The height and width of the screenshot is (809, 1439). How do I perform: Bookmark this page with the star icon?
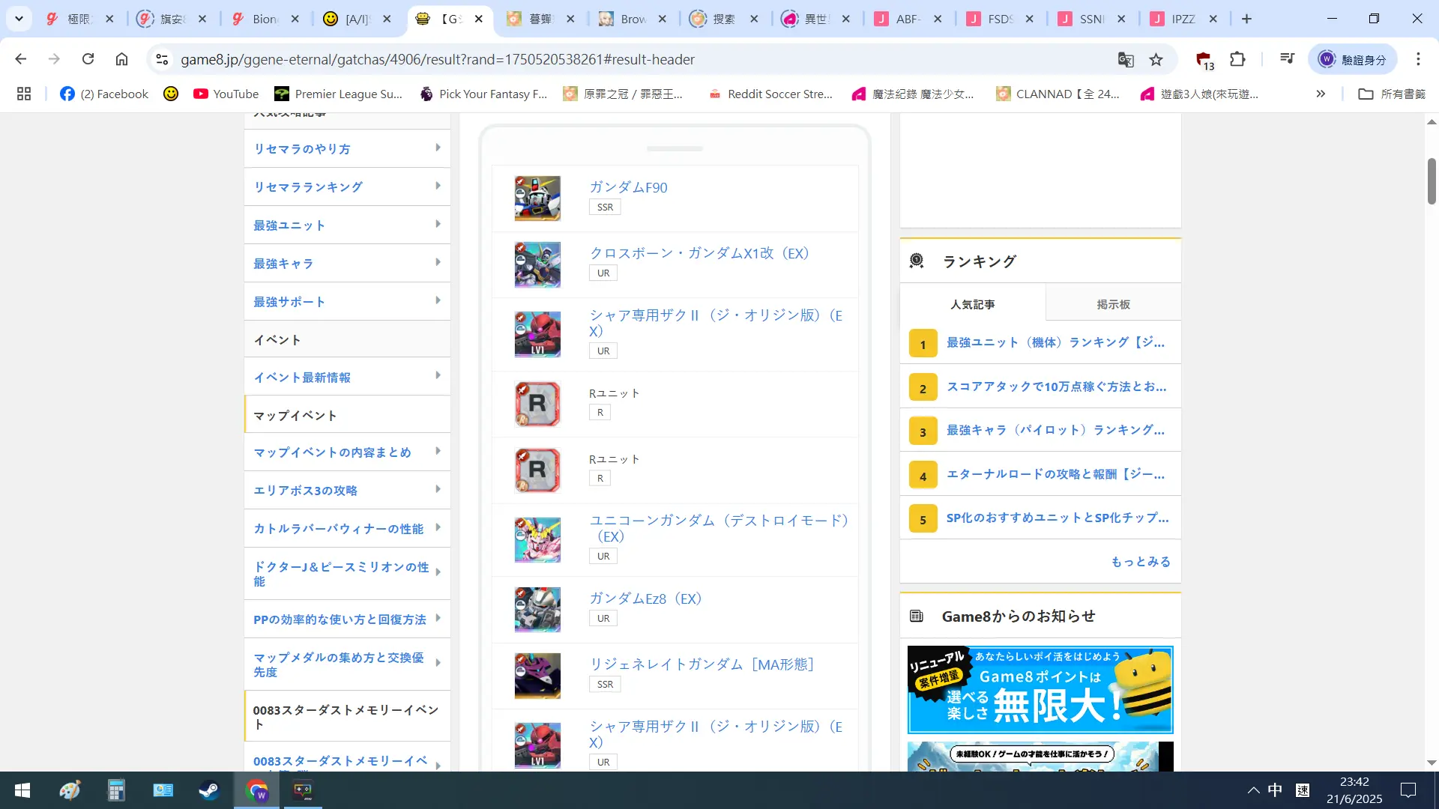[x=1156, y=59]
